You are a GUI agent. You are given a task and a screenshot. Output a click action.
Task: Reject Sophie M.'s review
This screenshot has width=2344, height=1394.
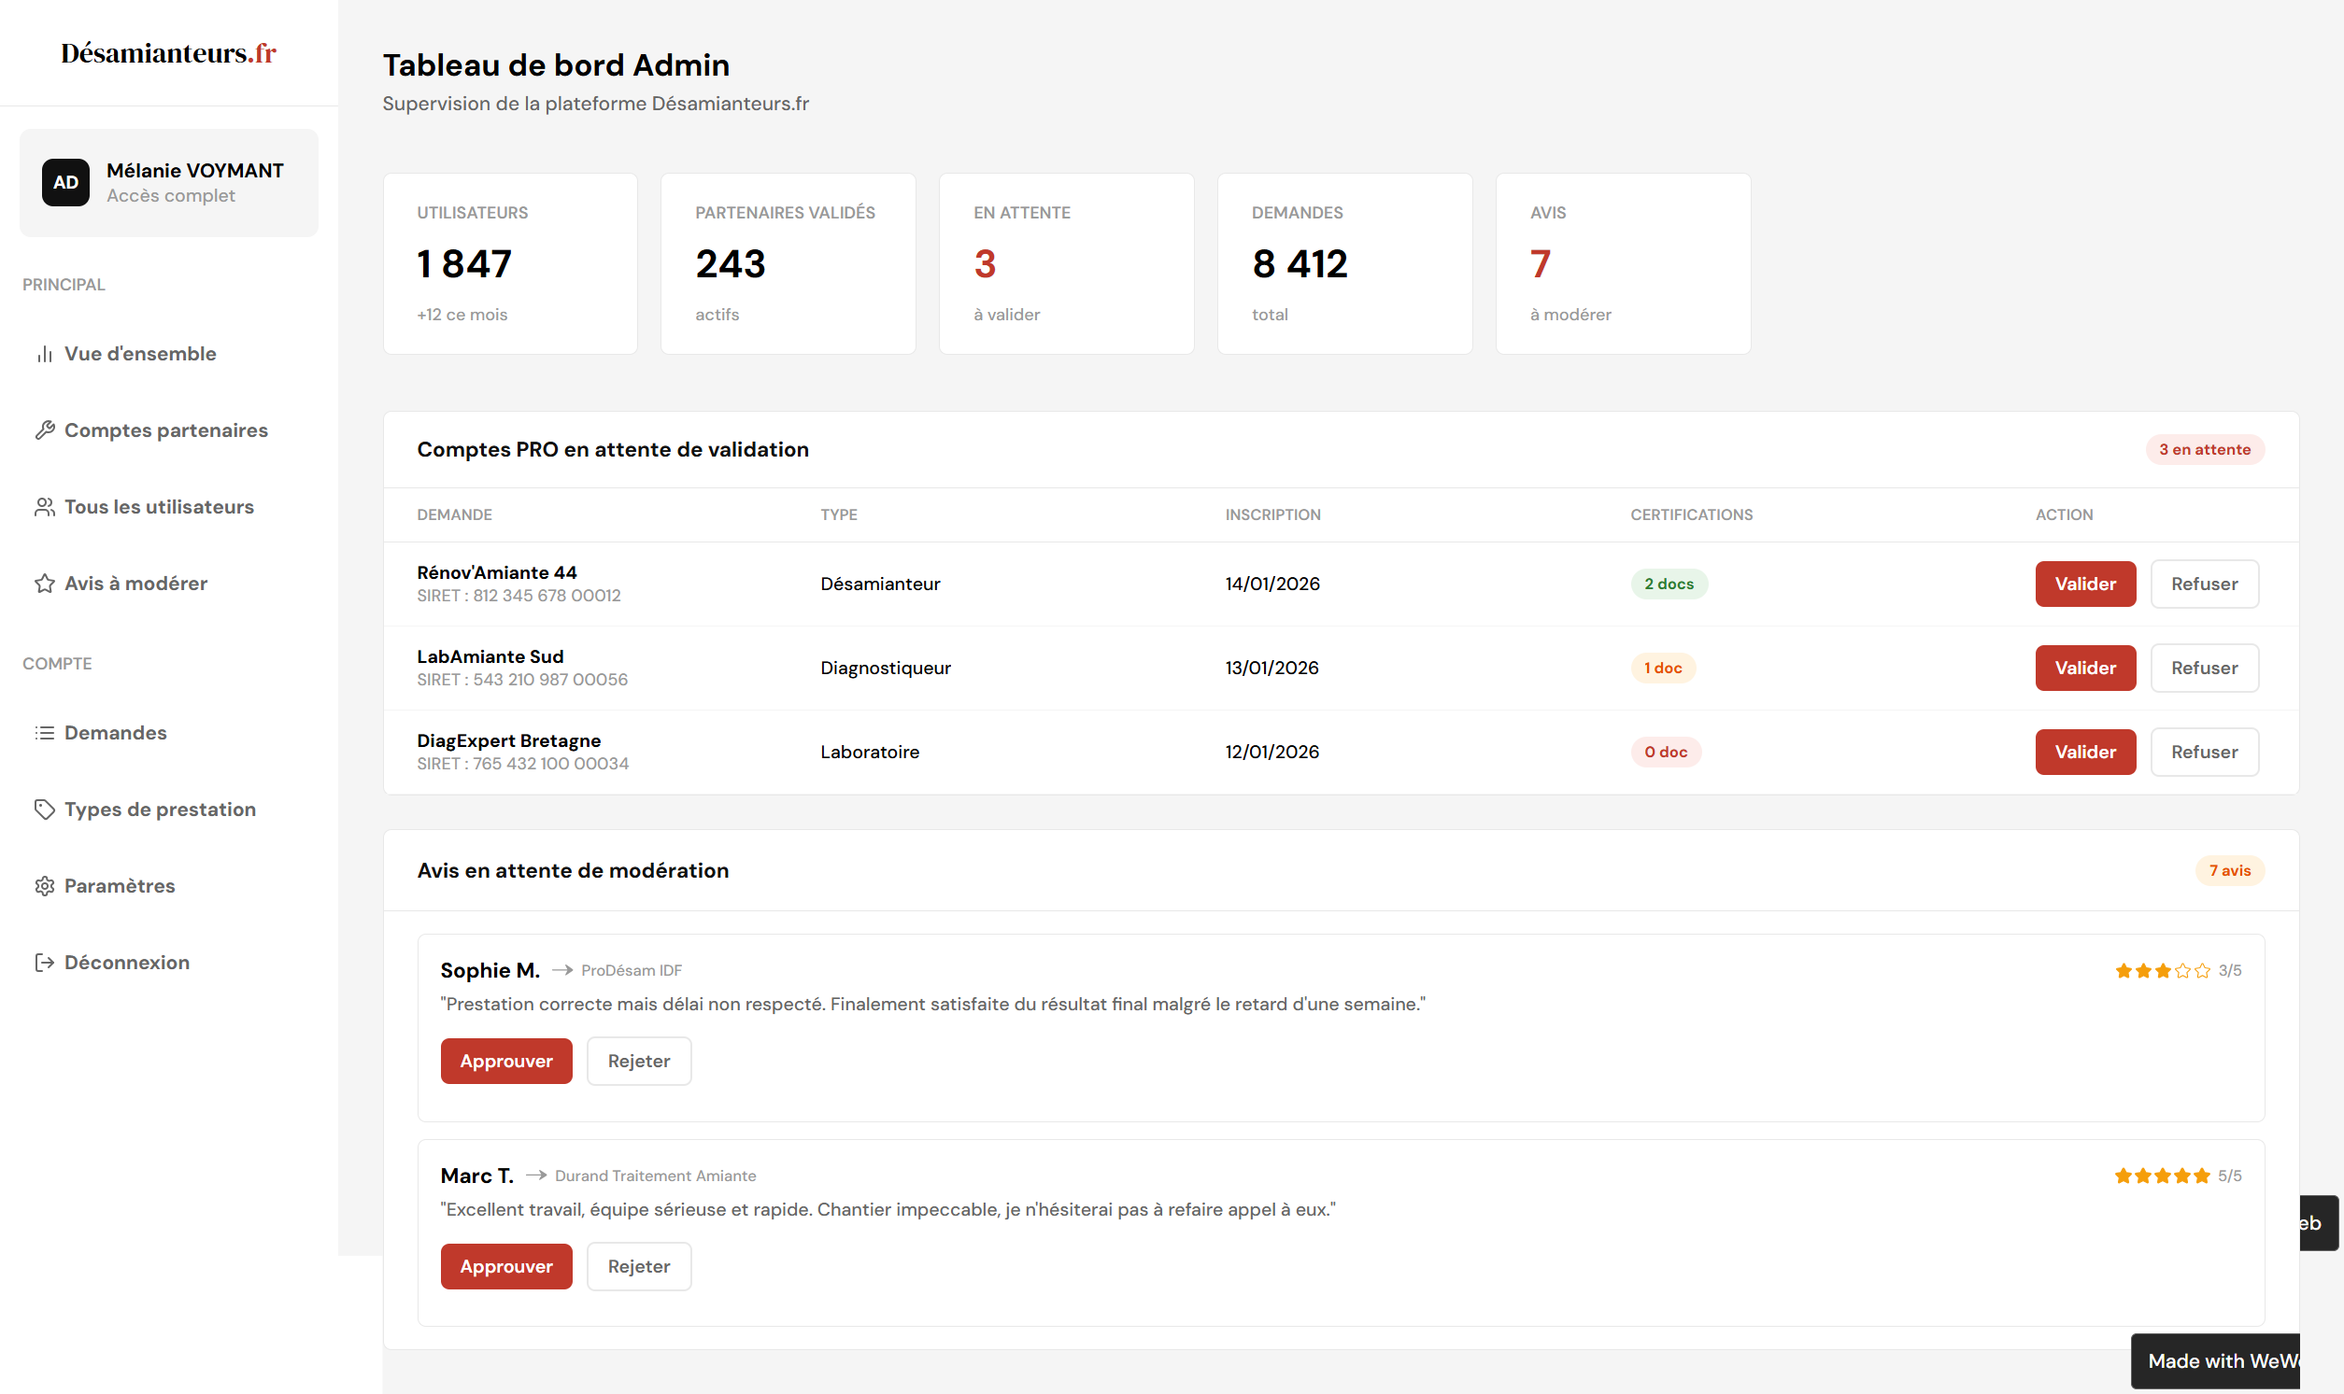click(639, 1062)
